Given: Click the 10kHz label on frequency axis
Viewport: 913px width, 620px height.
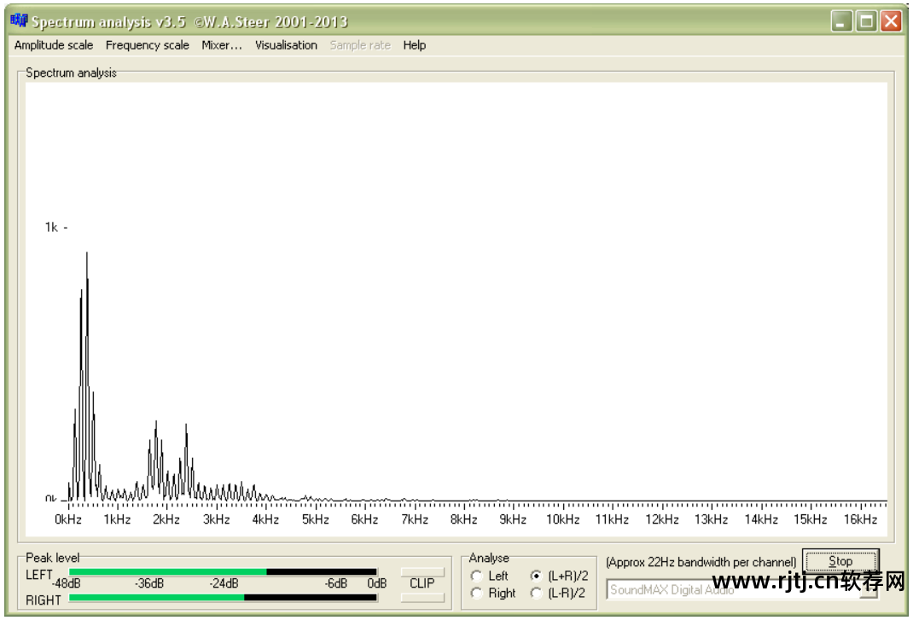Looking at the screenshot, I should point(562,519).
